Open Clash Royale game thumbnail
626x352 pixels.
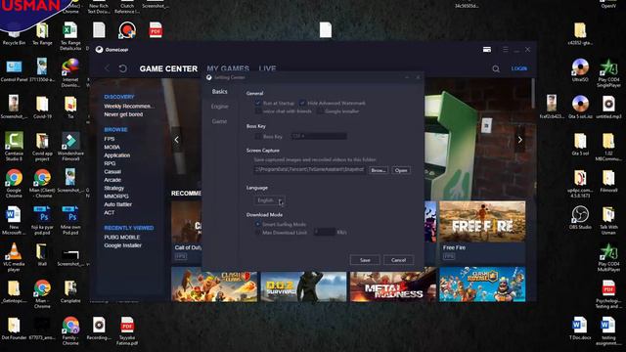482,285
